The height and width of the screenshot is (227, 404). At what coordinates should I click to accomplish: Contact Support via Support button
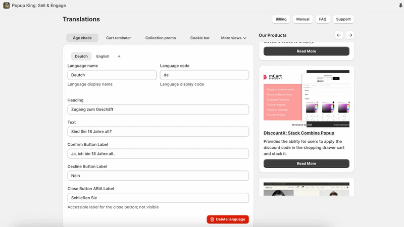(343, 19)
